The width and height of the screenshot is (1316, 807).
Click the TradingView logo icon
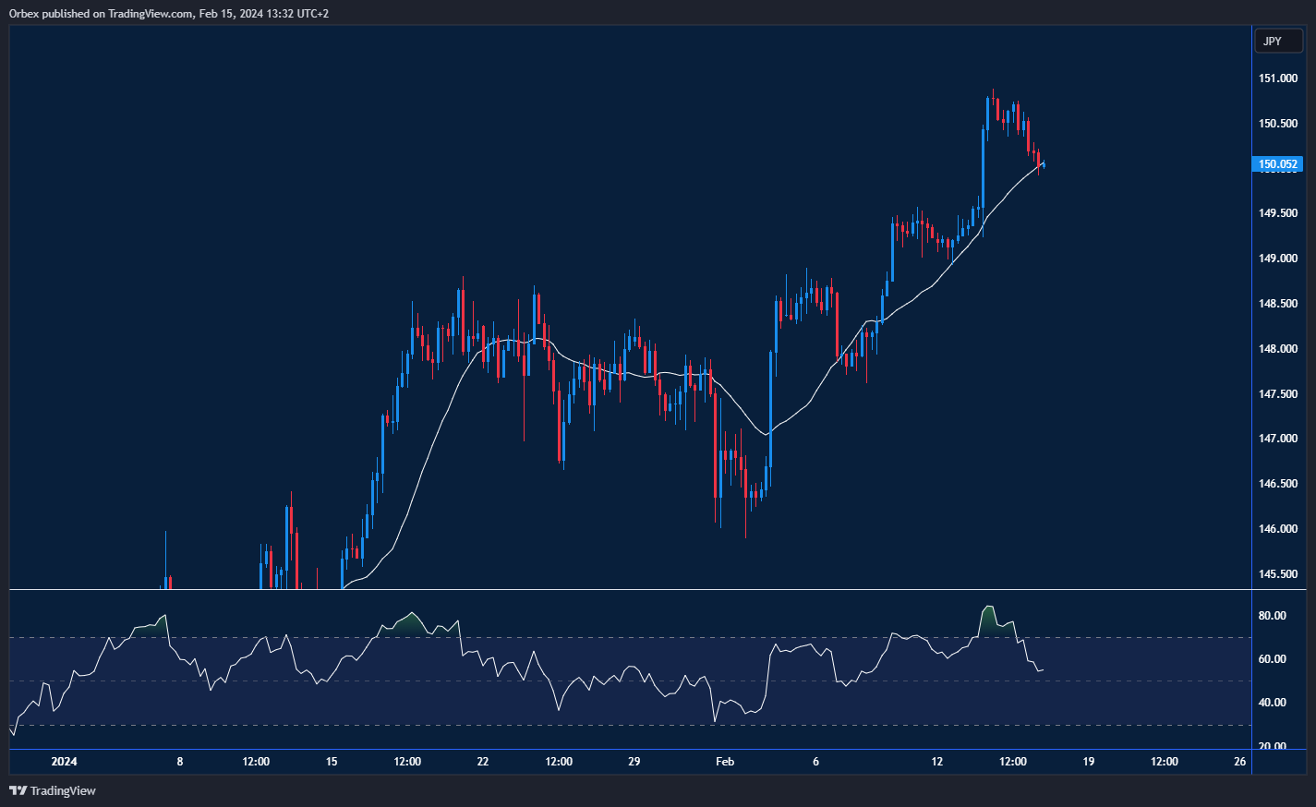click(18, 790)
